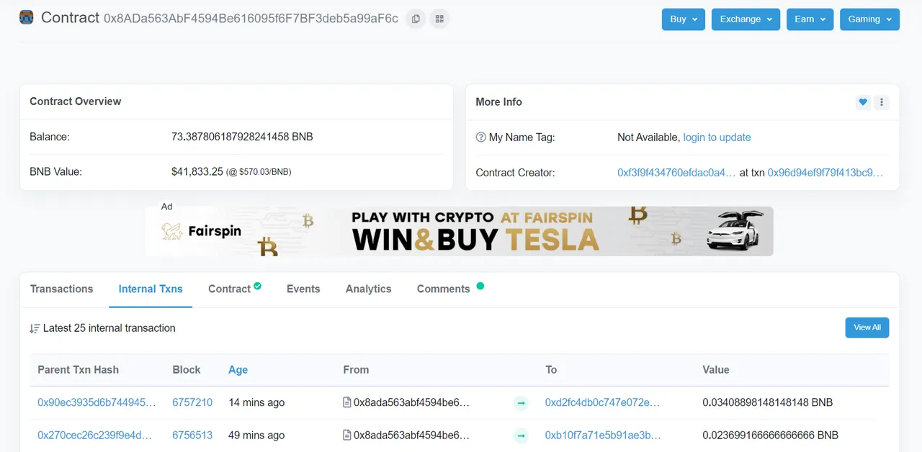
Task: Click the login to update link
Action: [x=717, y=137]
